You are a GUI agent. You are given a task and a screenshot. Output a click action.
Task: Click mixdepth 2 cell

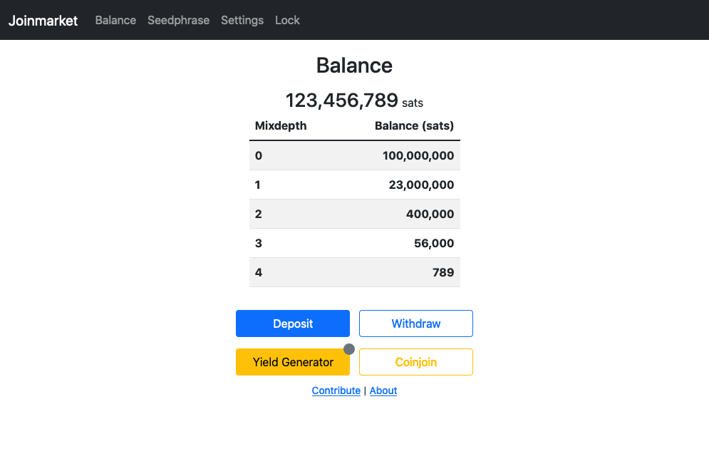(x=258, y=214)
